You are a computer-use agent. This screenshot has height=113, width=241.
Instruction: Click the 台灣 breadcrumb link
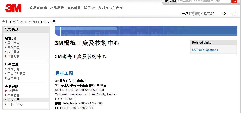click(5, 22)
